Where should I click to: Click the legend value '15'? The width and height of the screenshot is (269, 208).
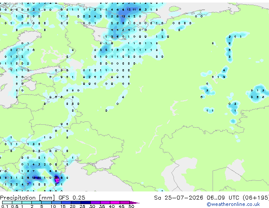(63, 206)
